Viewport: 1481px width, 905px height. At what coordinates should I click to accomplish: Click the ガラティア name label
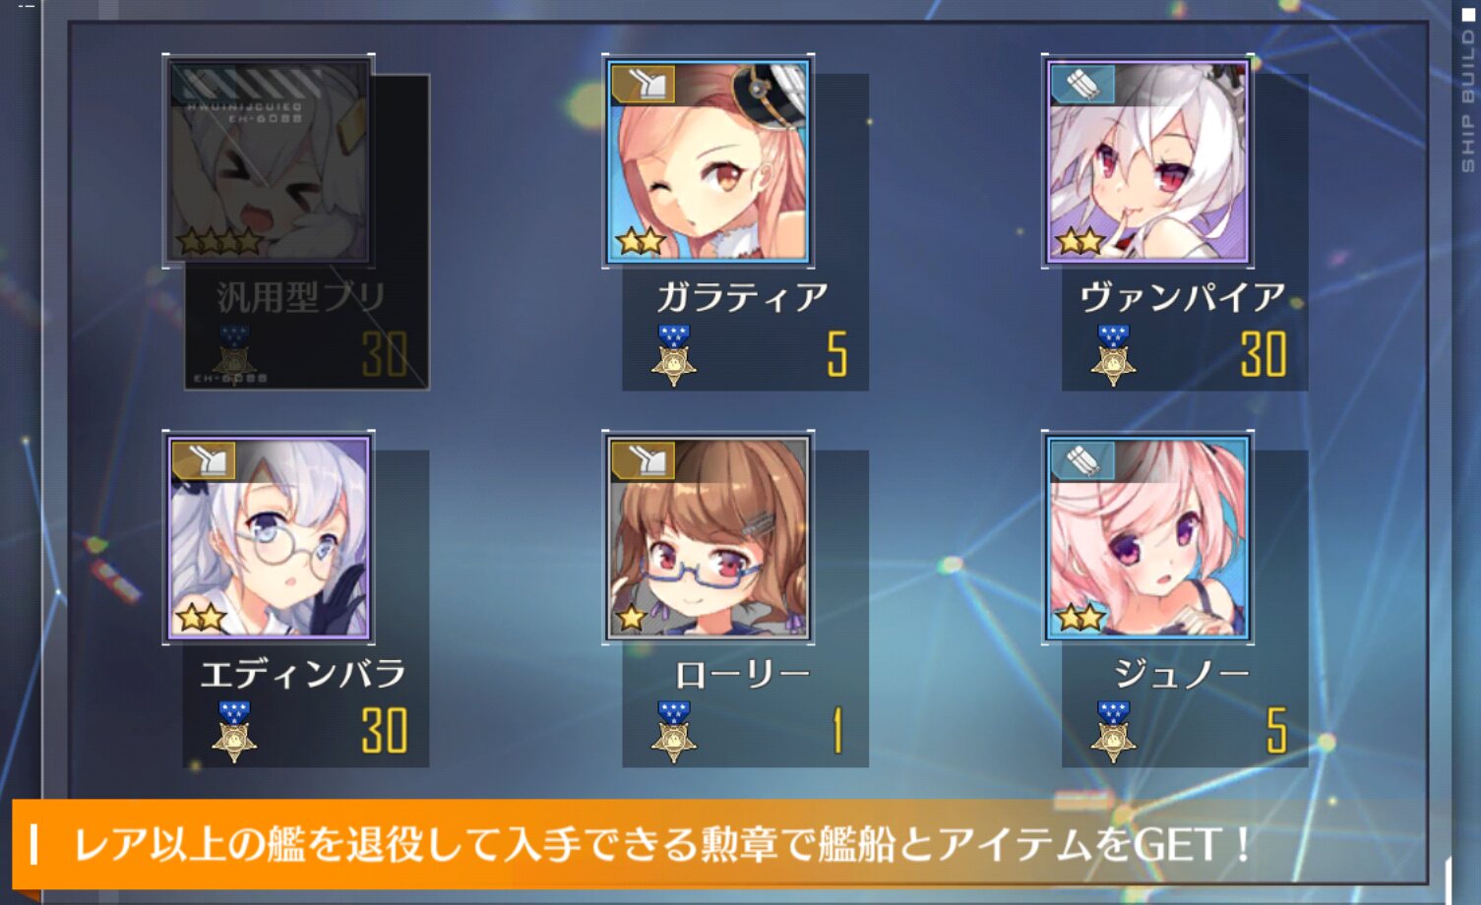point(742,297)
